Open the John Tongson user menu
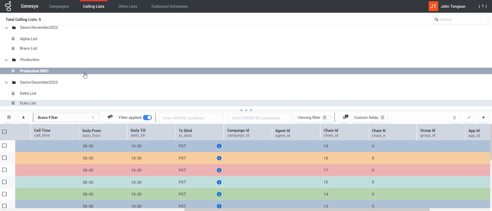Viewport: 492px width, 211px height. (453, 6)
